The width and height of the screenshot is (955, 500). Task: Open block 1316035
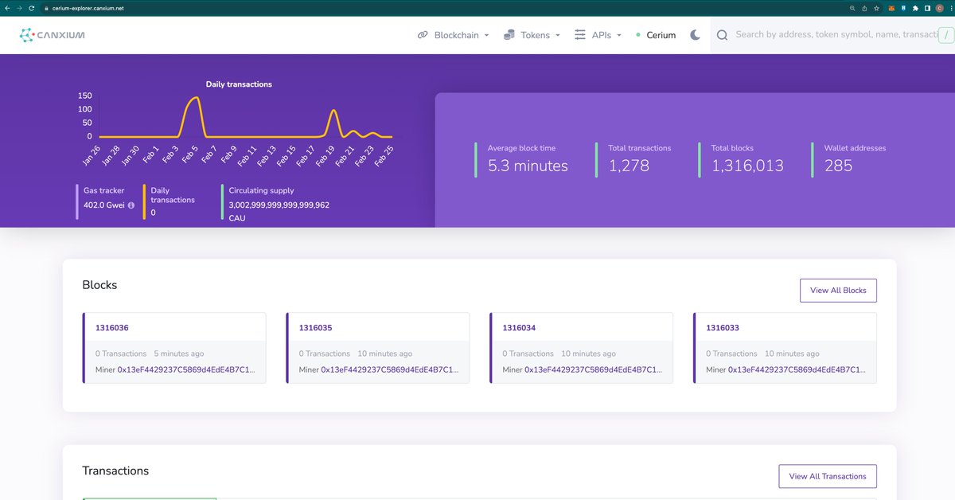tap(316, 327)
